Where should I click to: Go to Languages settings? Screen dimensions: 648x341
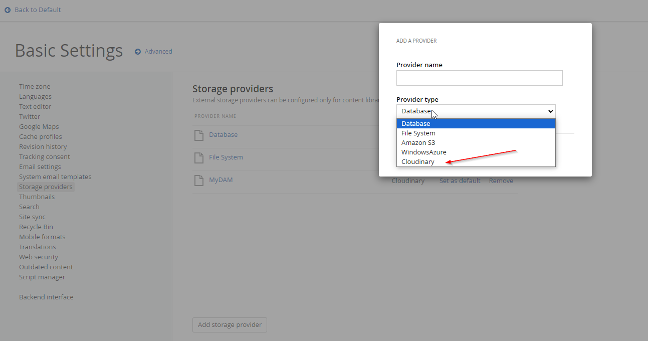[x=35, y=97]
